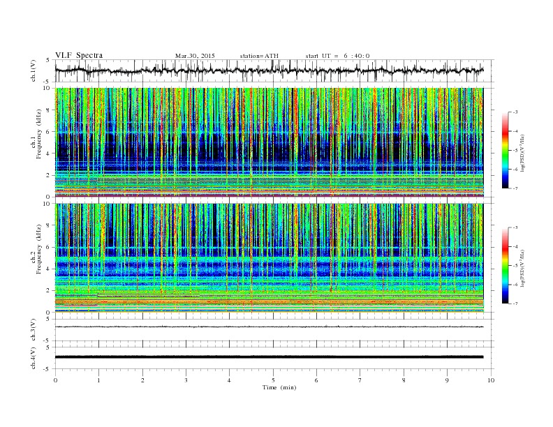This screenshot has width=553, height=427.
Task: Select the ch.1 "Frequency (kHz)" axis label
Action: (x=39, y=134)
